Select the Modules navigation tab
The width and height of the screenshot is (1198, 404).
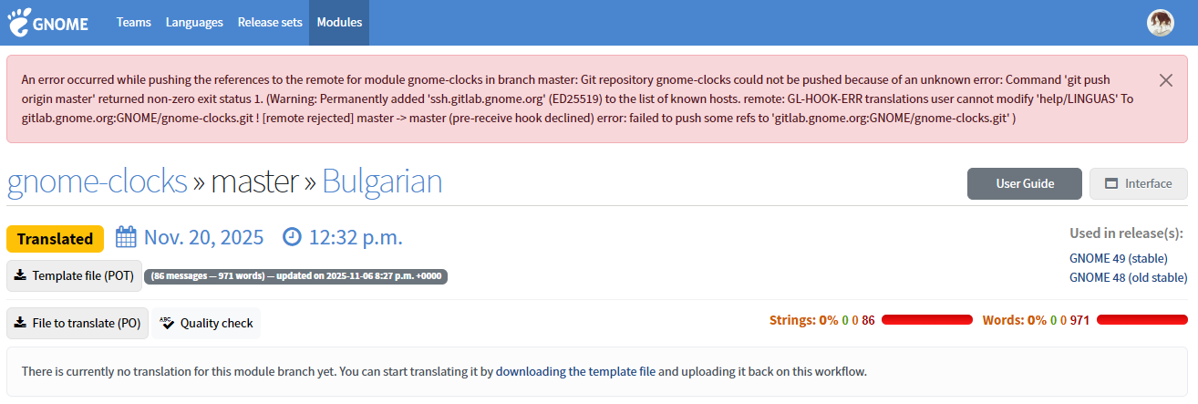point(339,23)
